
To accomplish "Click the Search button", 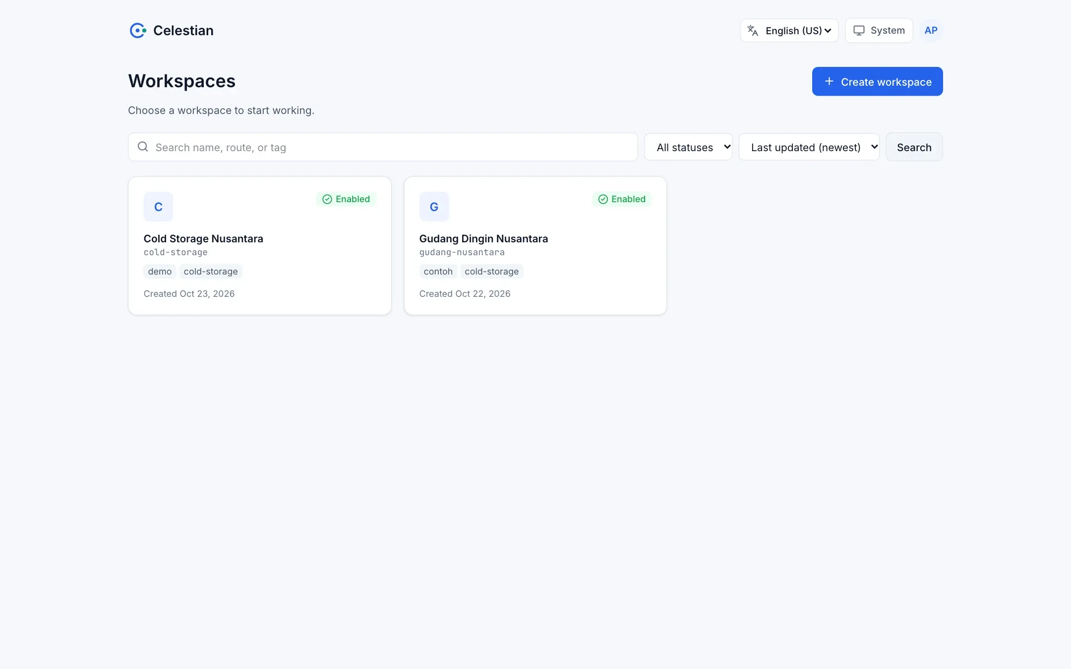I will tap(914, 147).
